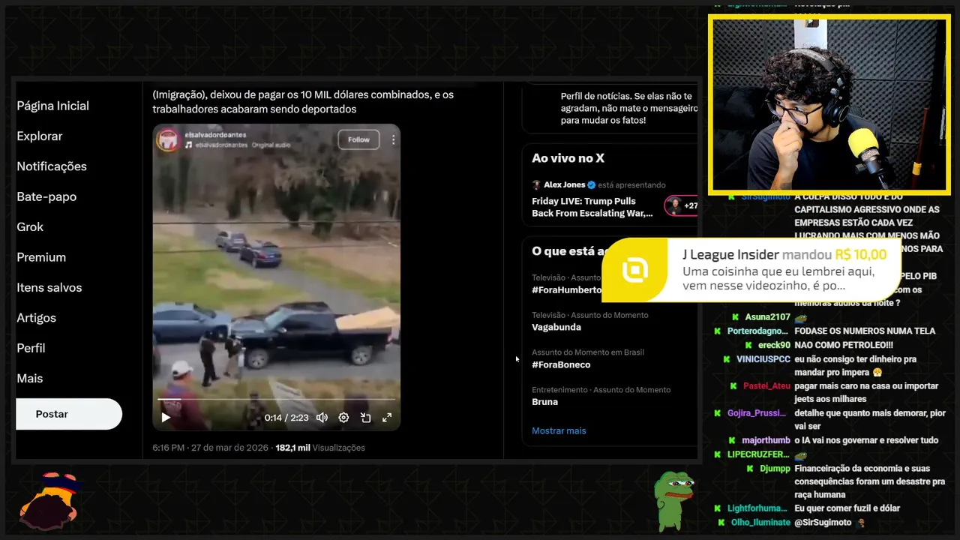This screenshot has height=540, width=960.
Task: Click the video time display 0:14 / 2:23
Action: tap(286, 418)
